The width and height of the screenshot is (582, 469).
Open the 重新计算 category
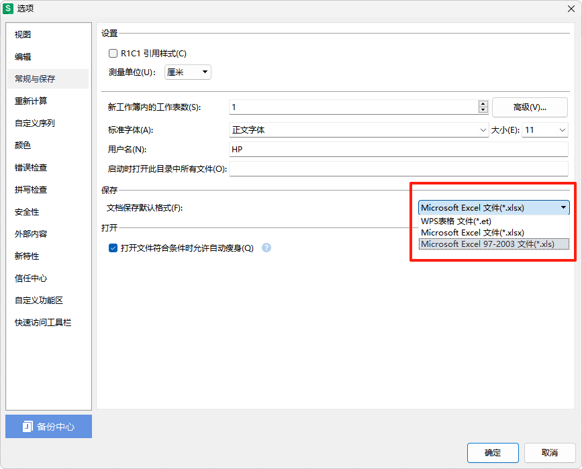[48, 101]
